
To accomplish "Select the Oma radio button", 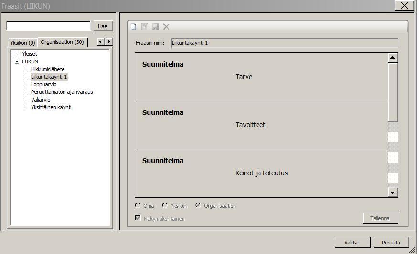I will pos(138,205).
